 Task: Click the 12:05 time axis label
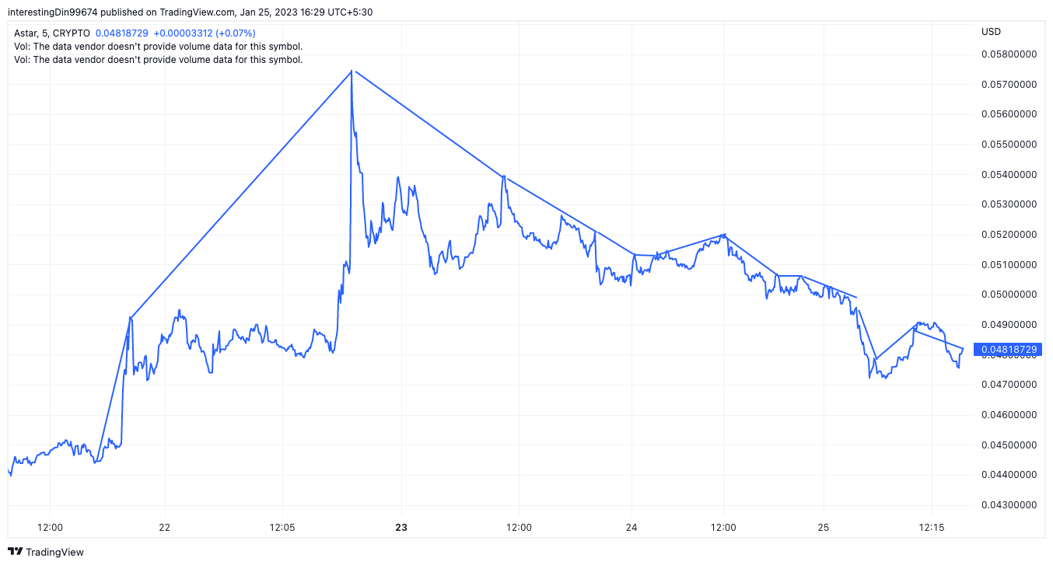[x=282, y=528]
